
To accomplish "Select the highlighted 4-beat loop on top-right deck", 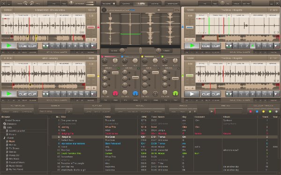I will [x=253, y=46].
